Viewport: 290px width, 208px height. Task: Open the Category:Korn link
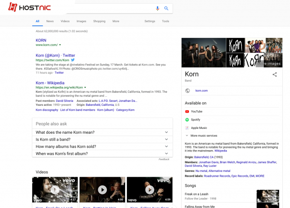pos(125,110)
